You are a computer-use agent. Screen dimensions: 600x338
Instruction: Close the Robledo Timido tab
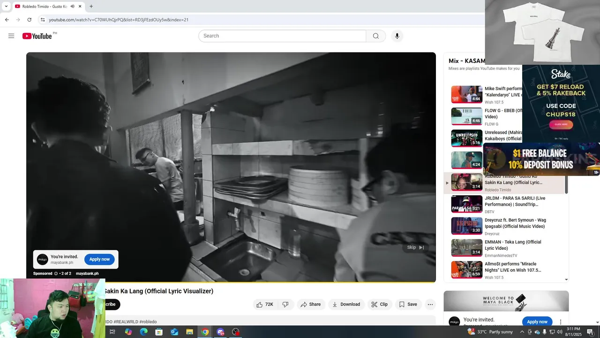click(x=80, y=6)
